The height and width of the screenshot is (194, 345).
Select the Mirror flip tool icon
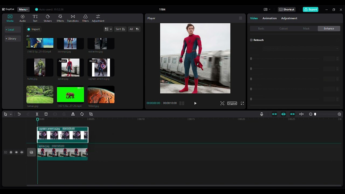(x=73, y=114)
